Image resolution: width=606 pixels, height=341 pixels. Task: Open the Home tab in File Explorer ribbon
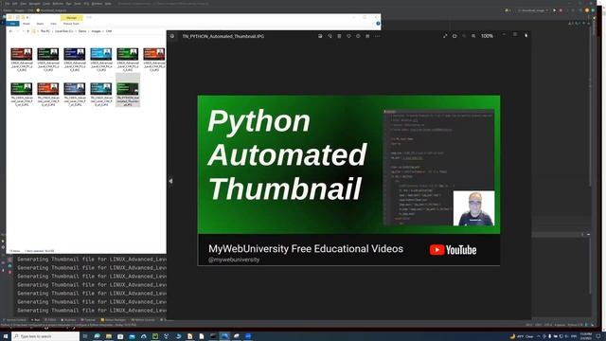tap(27, 24)
